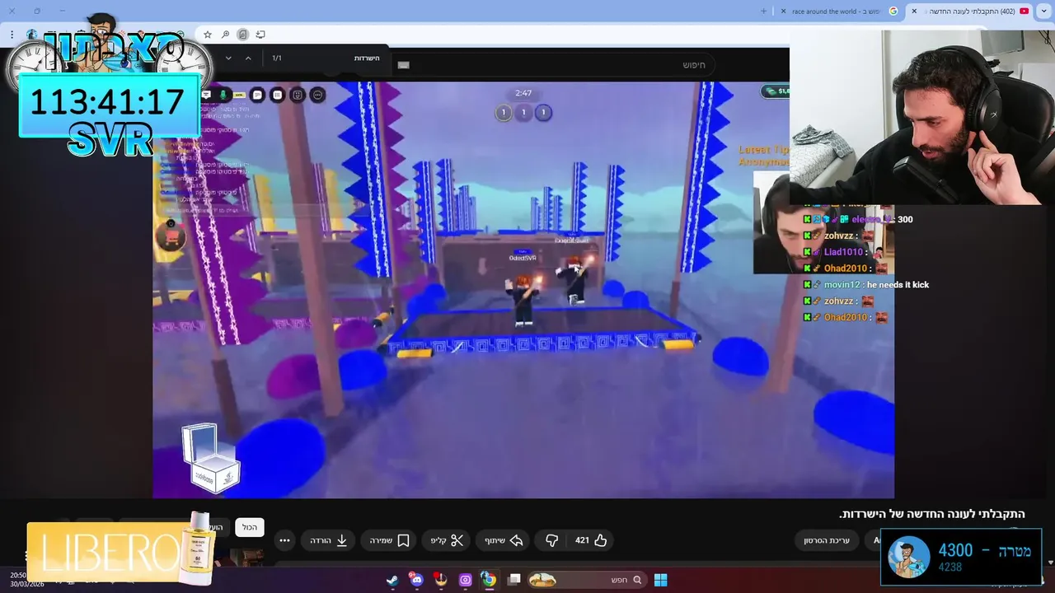
Task: Open Task View on the taskbar
Action: pyautogui.click(x=514, y=580)
